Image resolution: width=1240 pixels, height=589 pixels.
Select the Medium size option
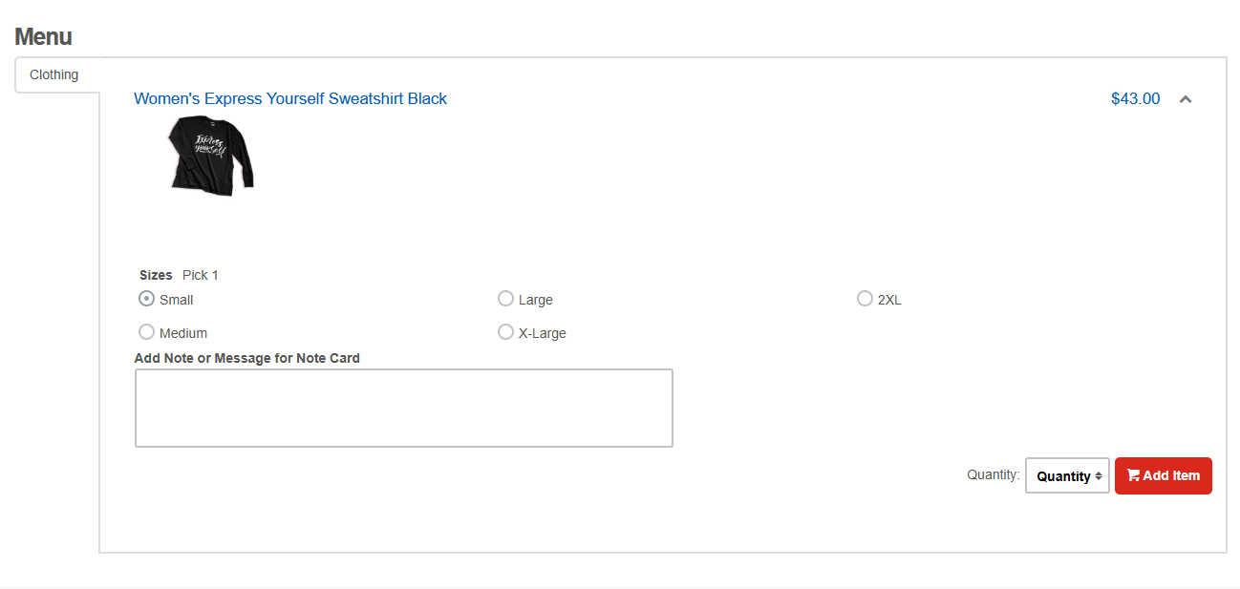[x=146, y=331]
